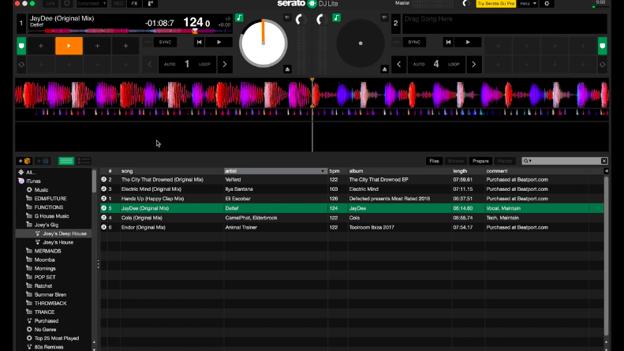This screenshot has width=624, height=351.
Task: Play deck 2
Action: pyautogui.click(x=468, y=42)
